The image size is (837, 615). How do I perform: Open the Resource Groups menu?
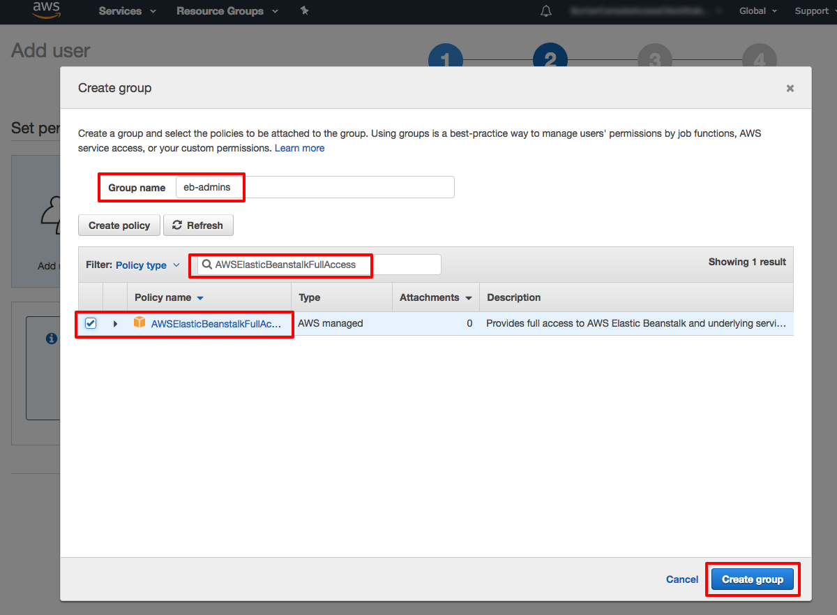click(227, 11)
